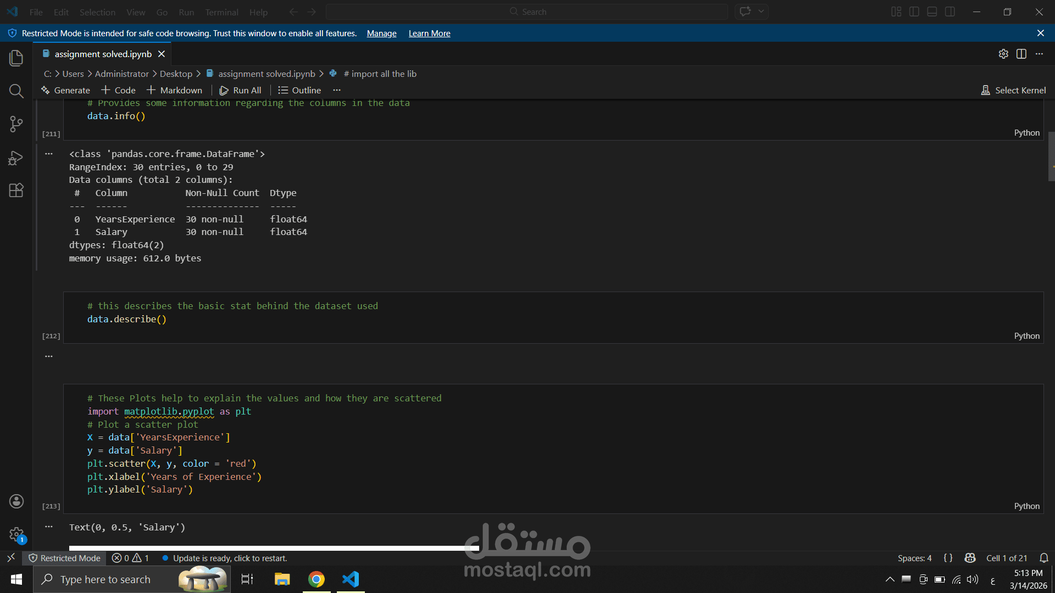The height and width of the screenshot is (593, 1055).
Task: Open Accounts menu in activity bar
Action: tap(16, 501)
